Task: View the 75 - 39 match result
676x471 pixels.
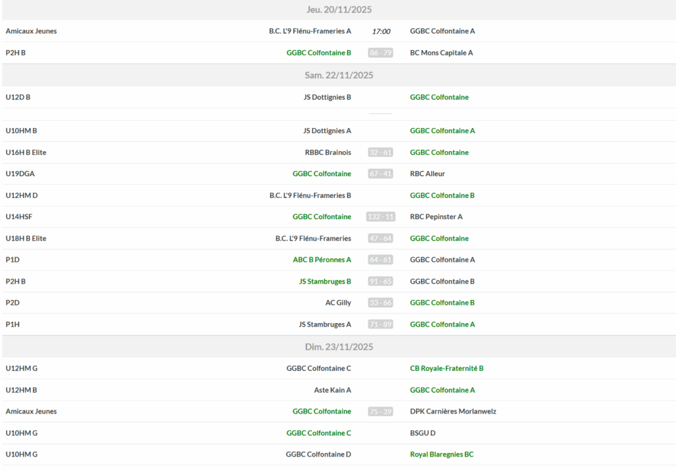Action: pyautogui.click(x=380, y=412)
